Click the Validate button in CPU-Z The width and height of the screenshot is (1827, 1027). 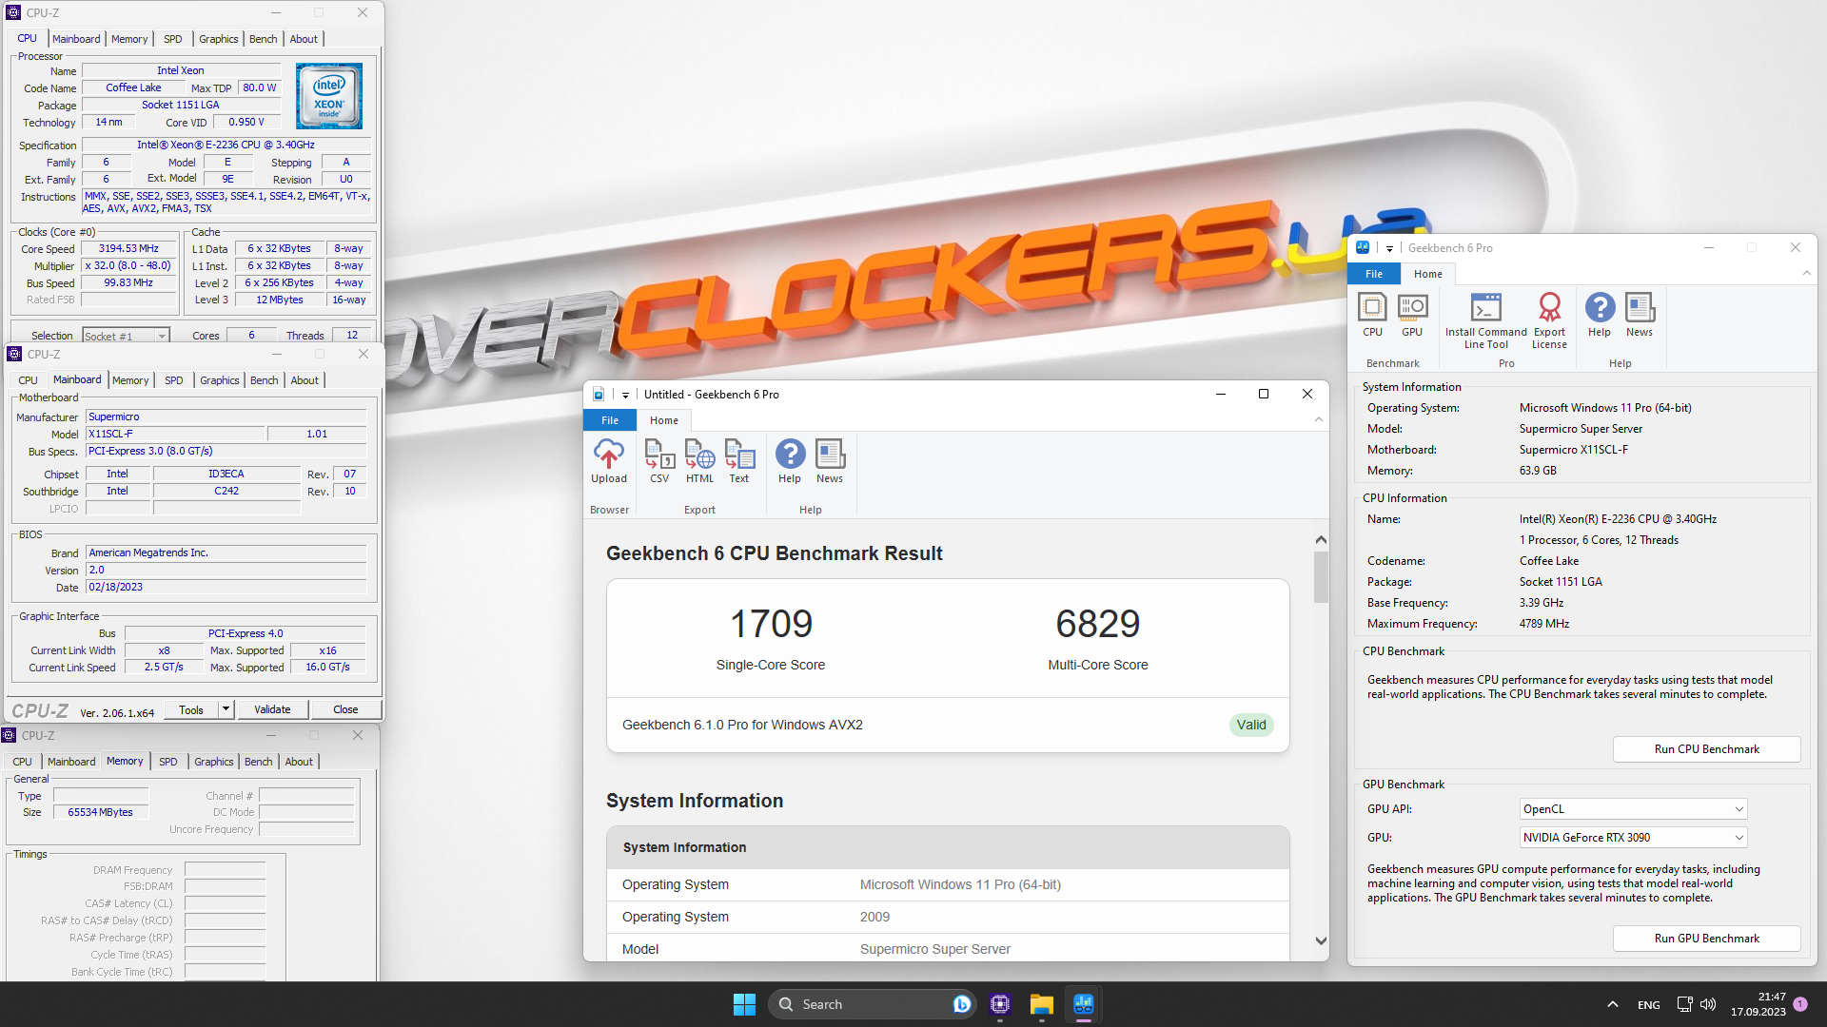(272, 709)
